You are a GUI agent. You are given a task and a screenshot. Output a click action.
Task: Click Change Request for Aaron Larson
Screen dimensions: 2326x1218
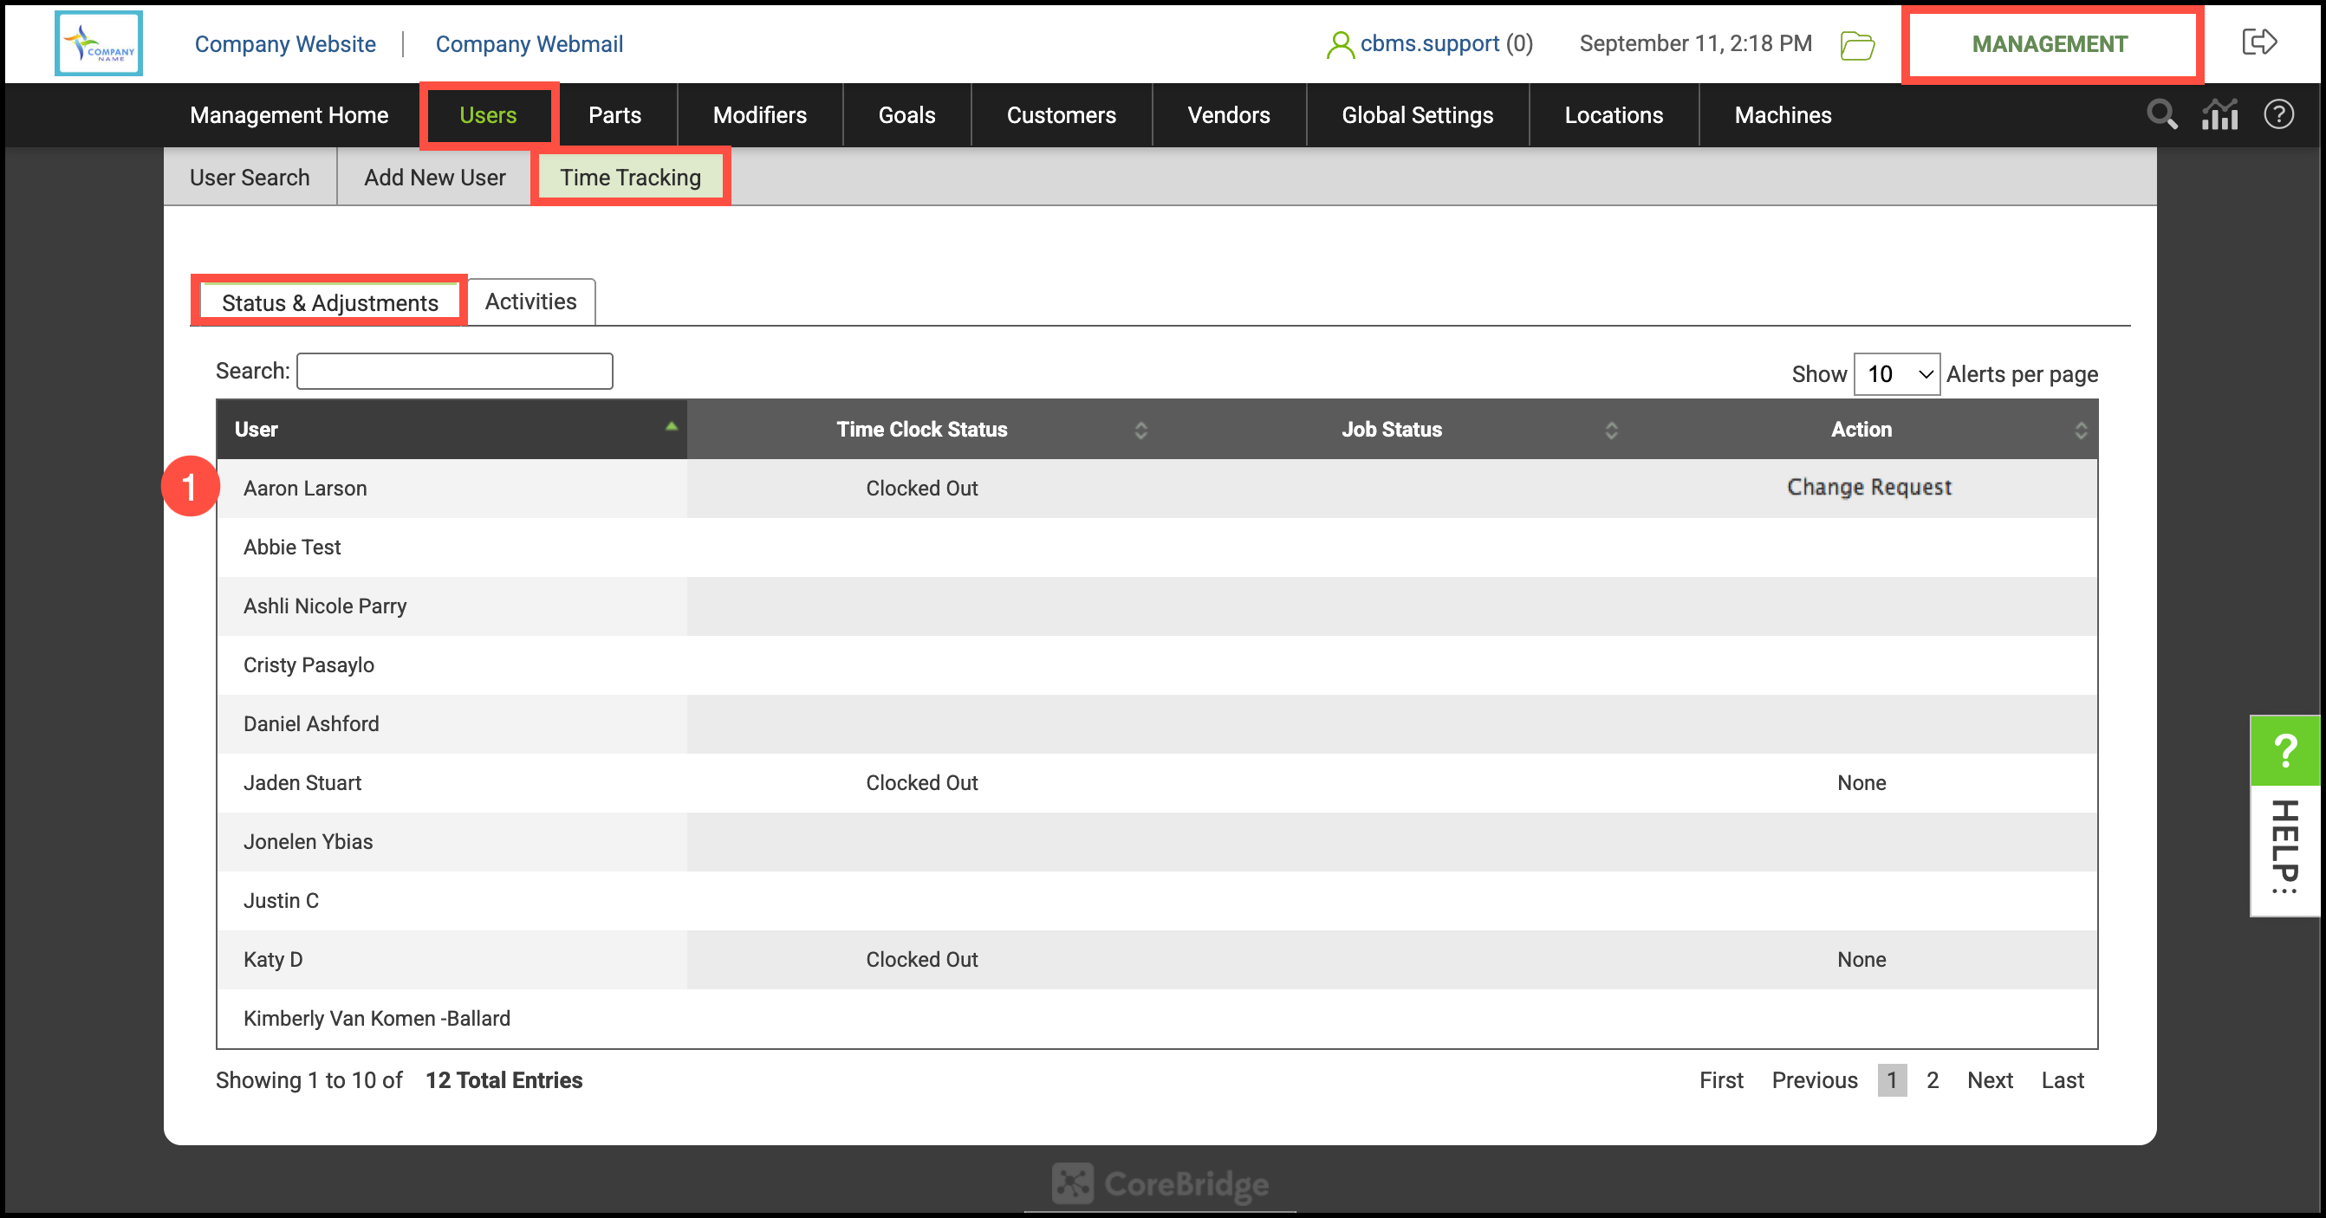coord(1868,488)
